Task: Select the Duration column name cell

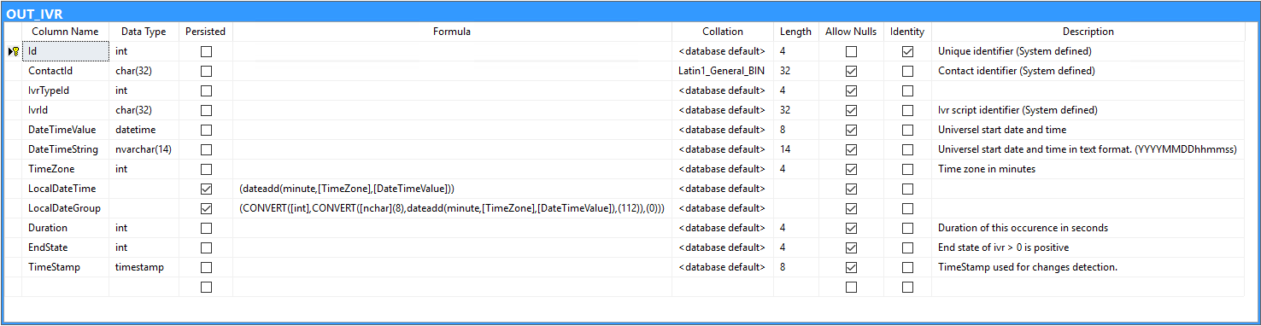Action: coord(66,228)
